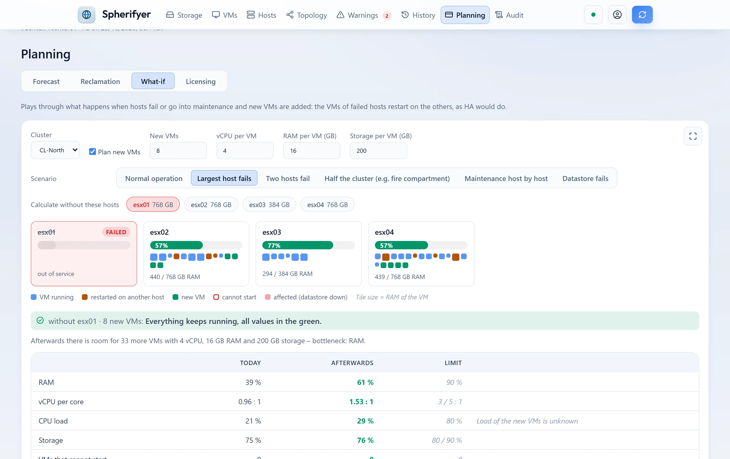
Task: Click the '61 %' RAM afterwards value
Action: point(365,382)
